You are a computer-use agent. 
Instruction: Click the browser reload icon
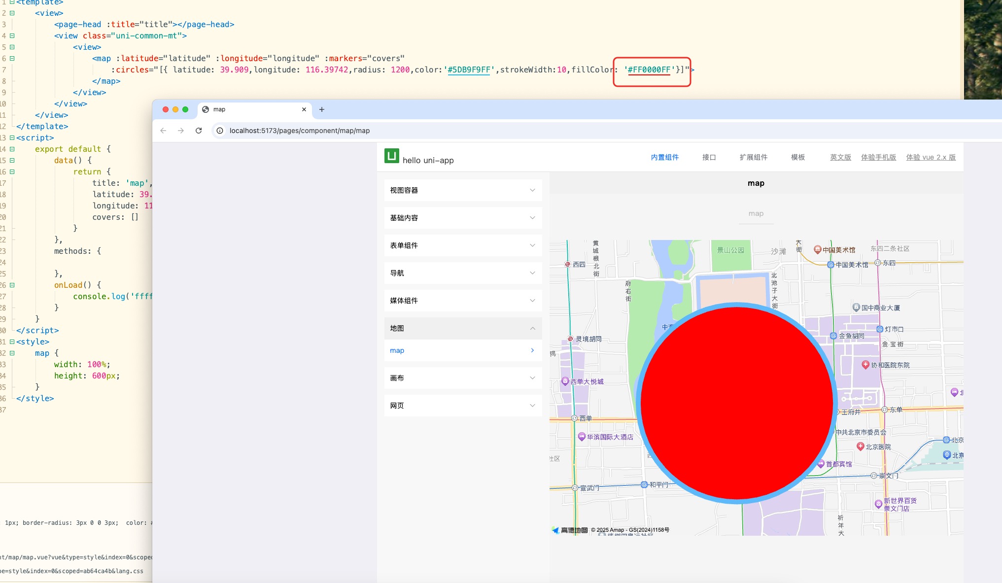(x=199, y=131)
